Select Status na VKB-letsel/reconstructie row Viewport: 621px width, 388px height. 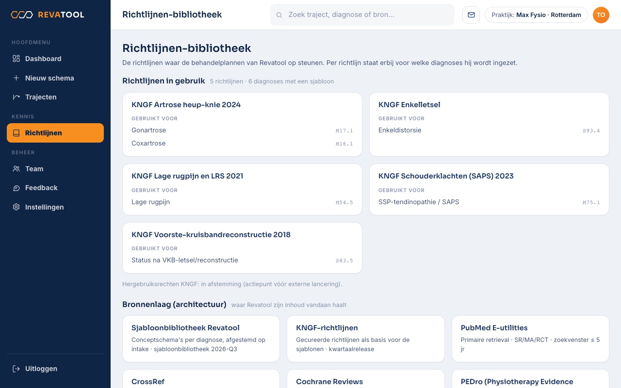pos(242,260)
